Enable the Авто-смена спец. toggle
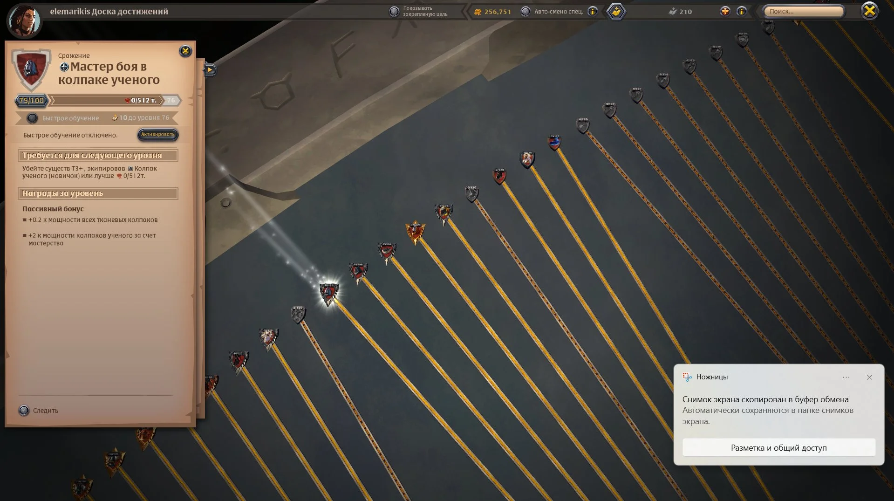Screen dimensions: 894x501 tap(525, 12)
